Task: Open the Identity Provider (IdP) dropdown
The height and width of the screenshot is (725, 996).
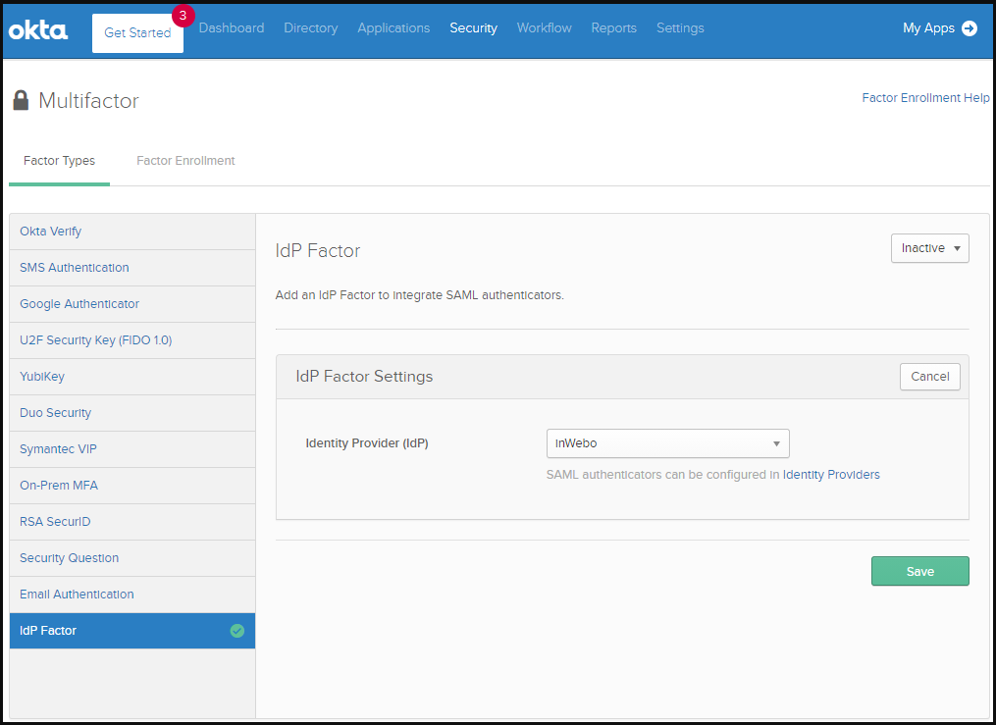Action: click(667, 443)
